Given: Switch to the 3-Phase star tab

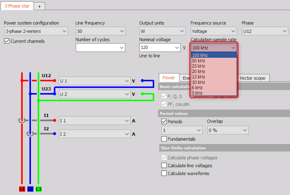Looking at the screenshot, I should point(17,6).
